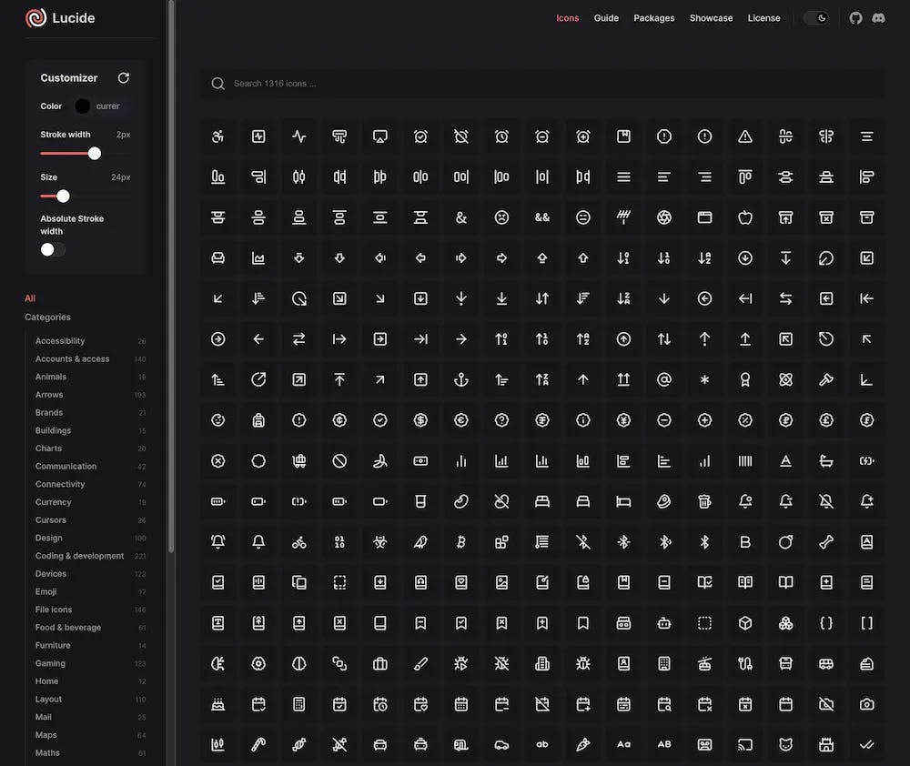Enable the Absolute Stroke Width toggle
Image resolution: width=910 pixels, height=766 pixels.
[x=52, y=248]
